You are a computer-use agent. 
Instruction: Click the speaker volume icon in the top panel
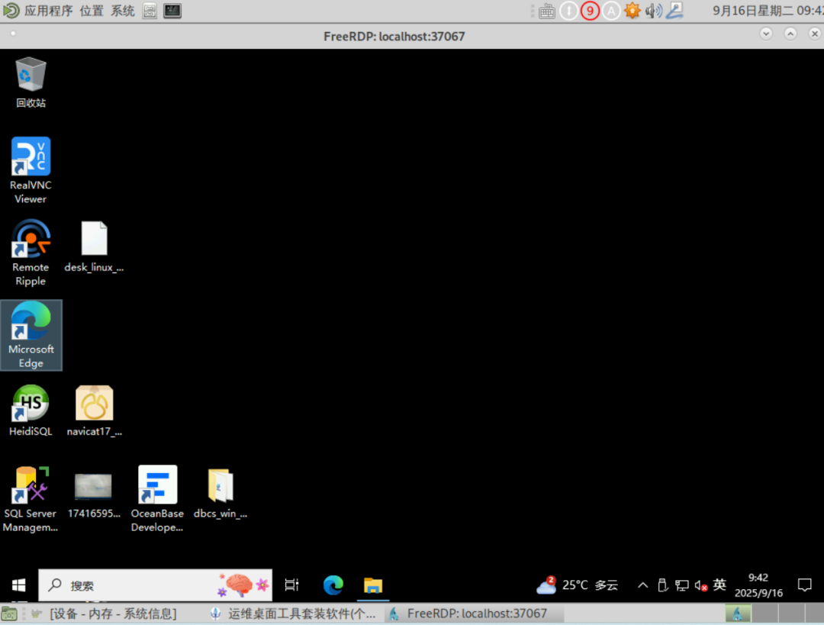[x=654, y=11]
